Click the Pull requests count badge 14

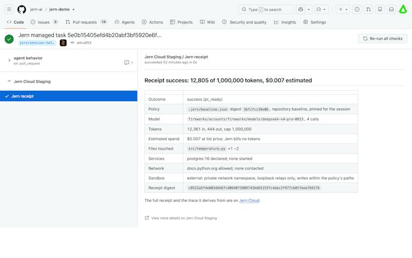pos(104,22)
